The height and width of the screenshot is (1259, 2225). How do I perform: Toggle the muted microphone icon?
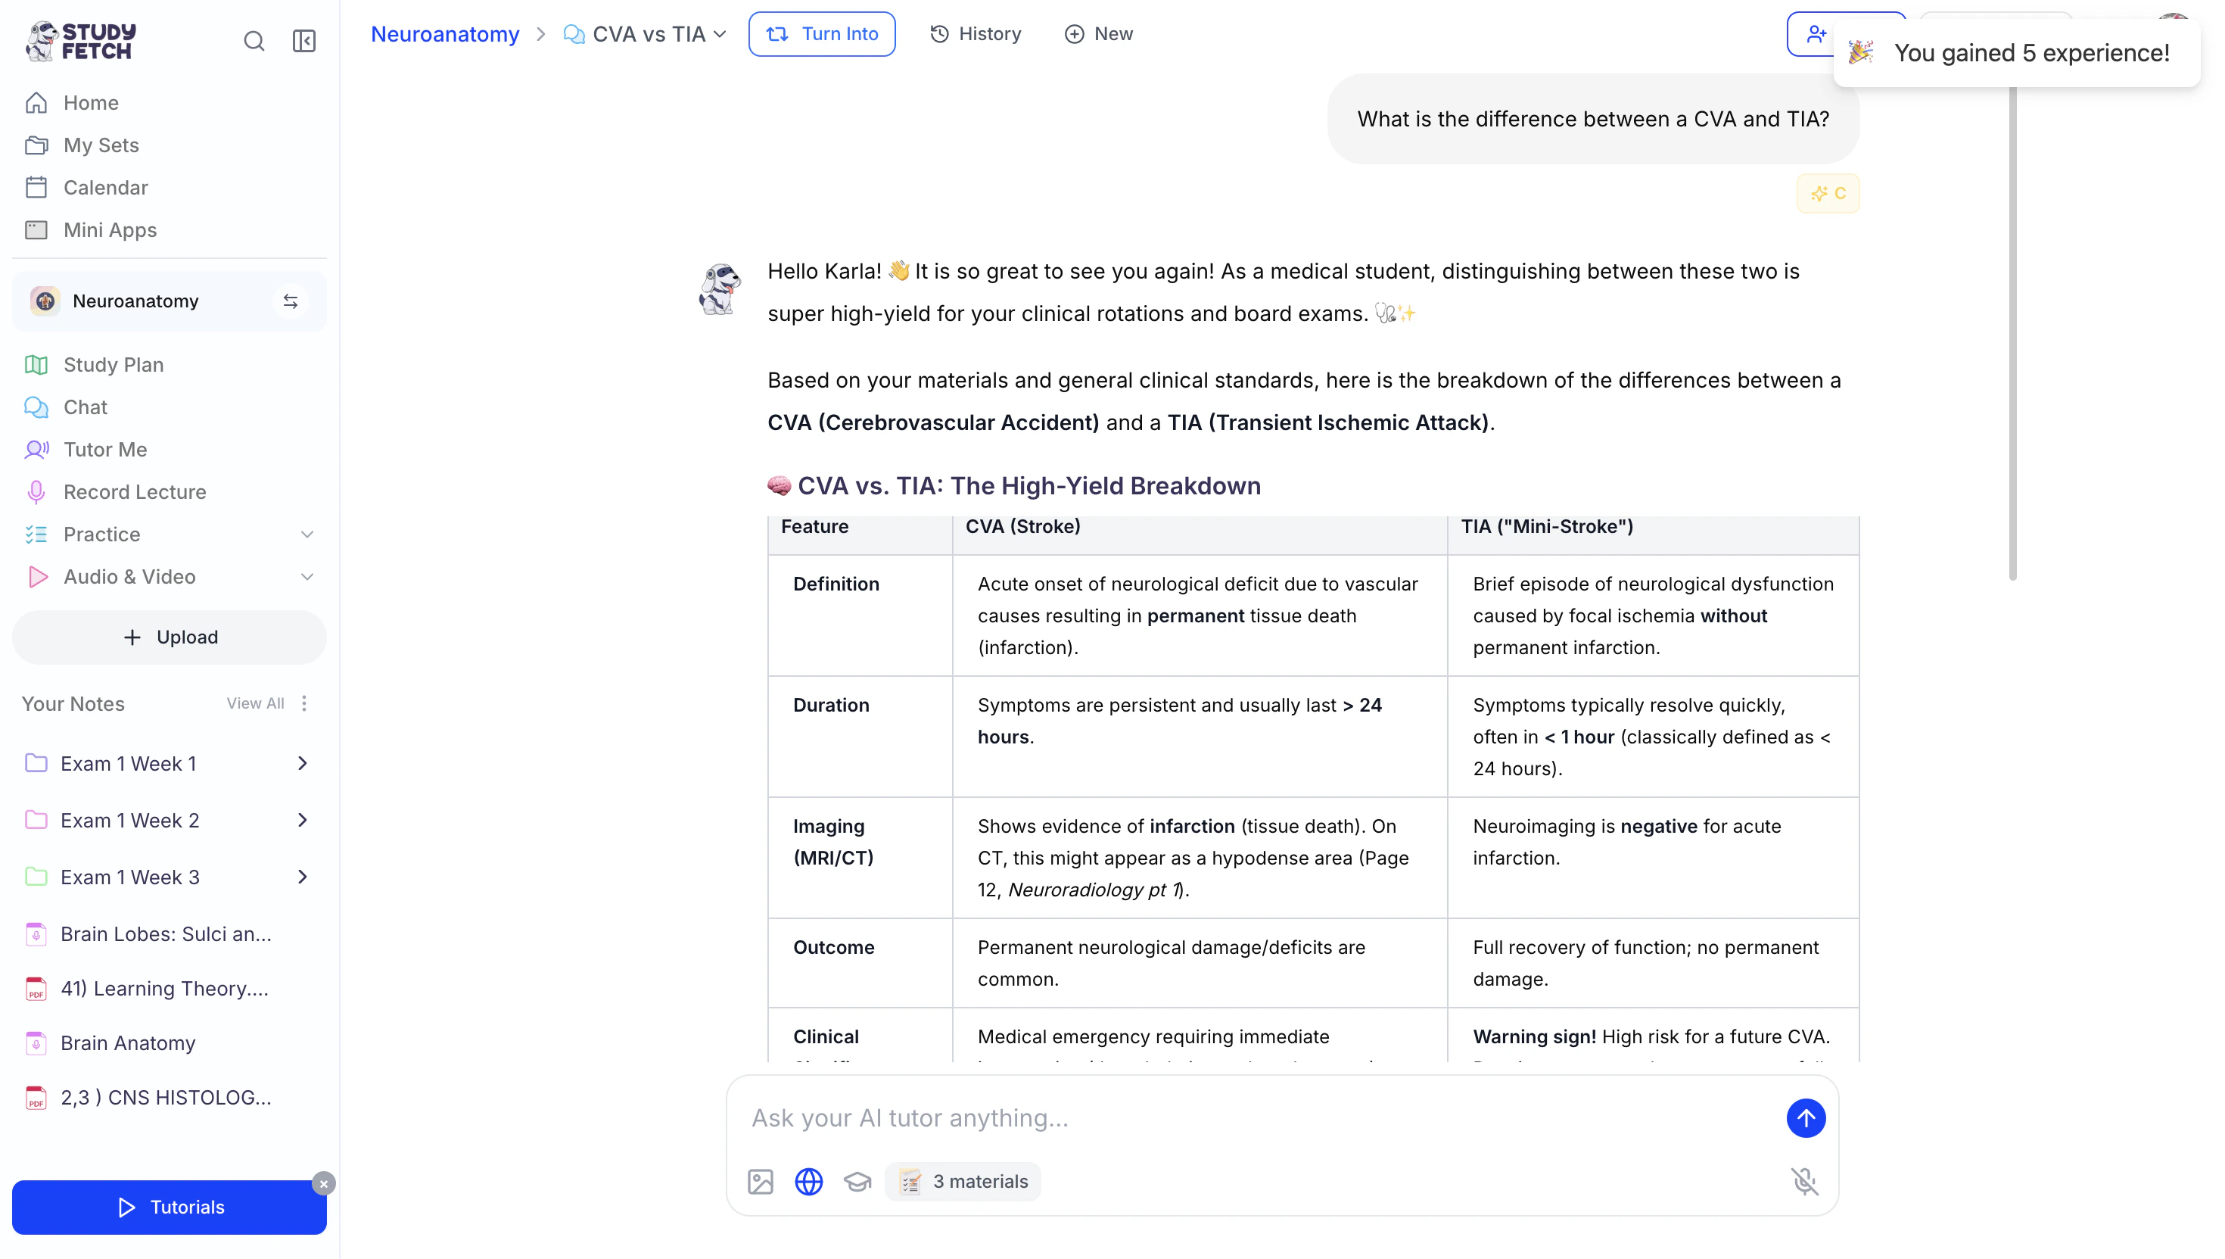pos(1804,1181)
